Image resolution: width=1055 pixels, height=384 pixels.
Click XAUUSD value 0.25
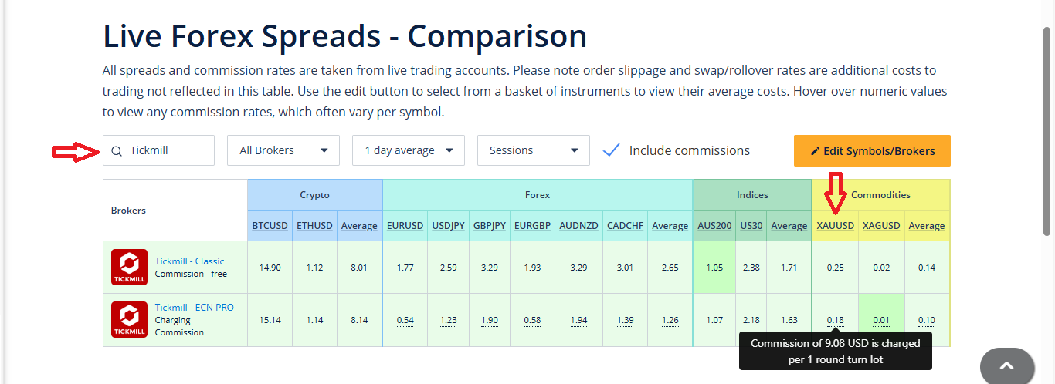pos(836,268)
